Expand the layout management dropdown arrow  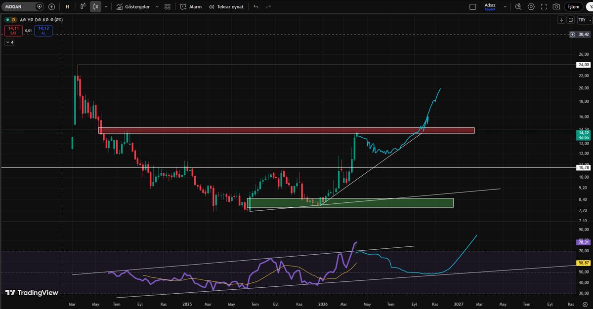(505, 7)
